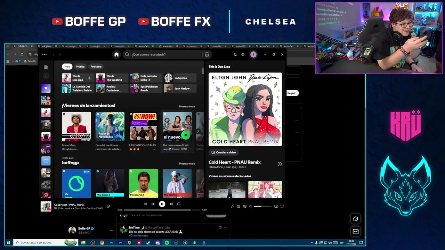Advance the releases carousel with right arrow
This screenshot has height=250, width=445.
coord(198,131)
